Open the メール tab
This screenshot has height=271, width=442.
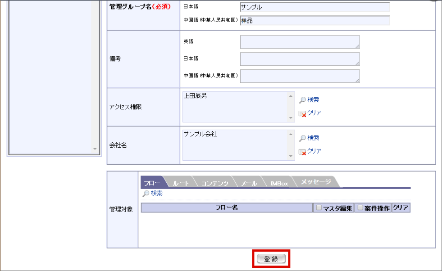click(x=249, y=183)
